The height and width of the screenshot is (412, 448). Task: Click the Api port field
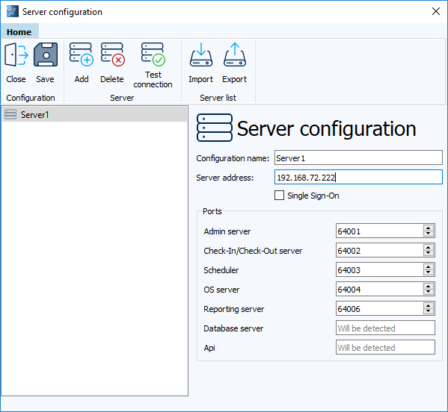point(385,347)
